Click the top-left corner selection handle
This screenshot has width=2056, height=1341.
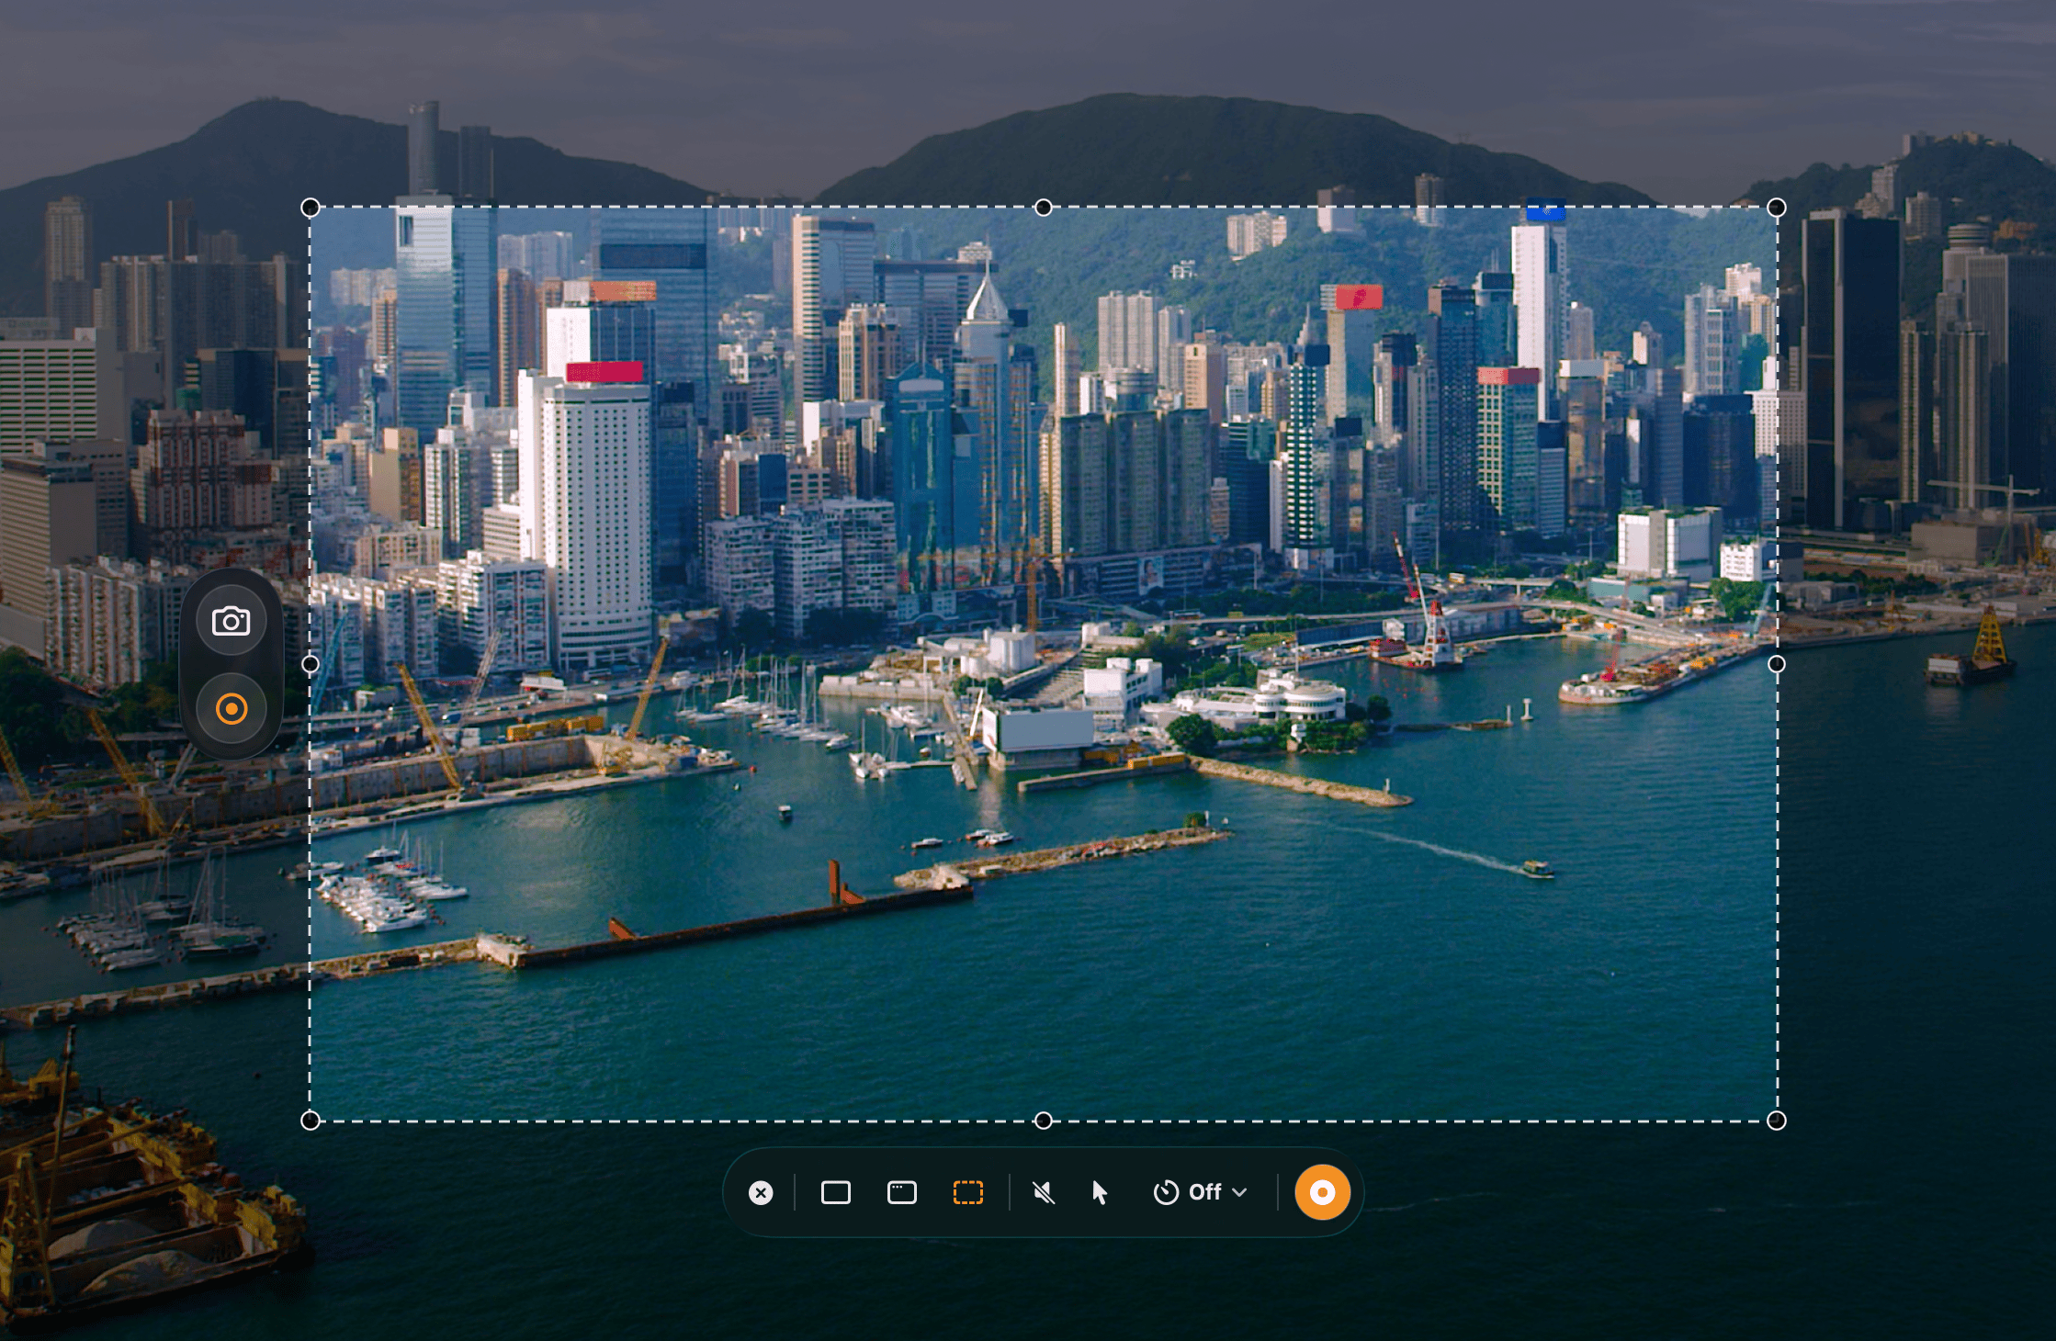(x=310, y=208)
